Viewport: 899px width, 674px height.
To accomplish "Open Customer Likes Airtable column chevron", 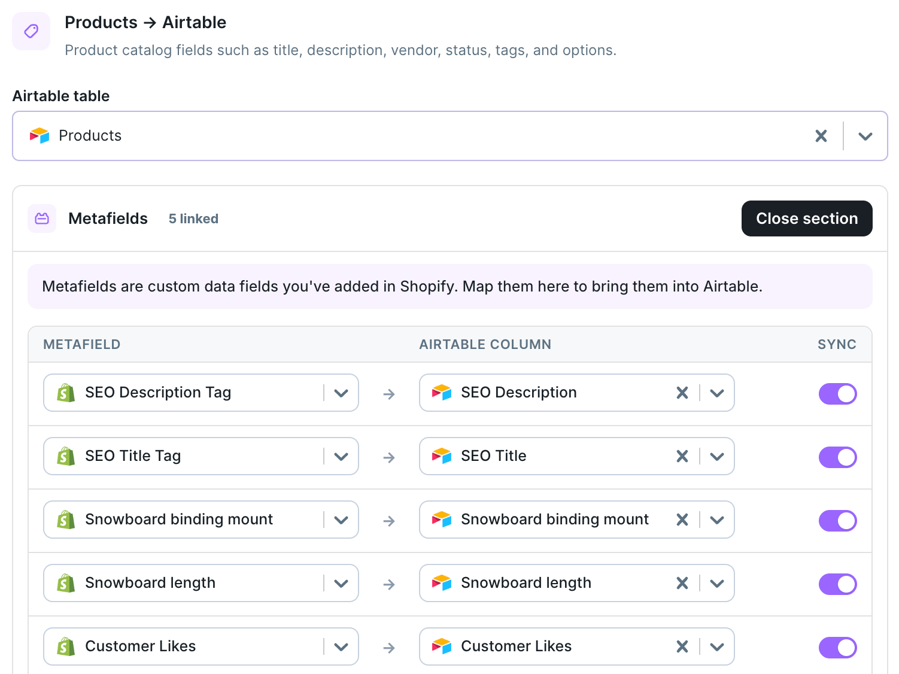I will click(717, 647).
